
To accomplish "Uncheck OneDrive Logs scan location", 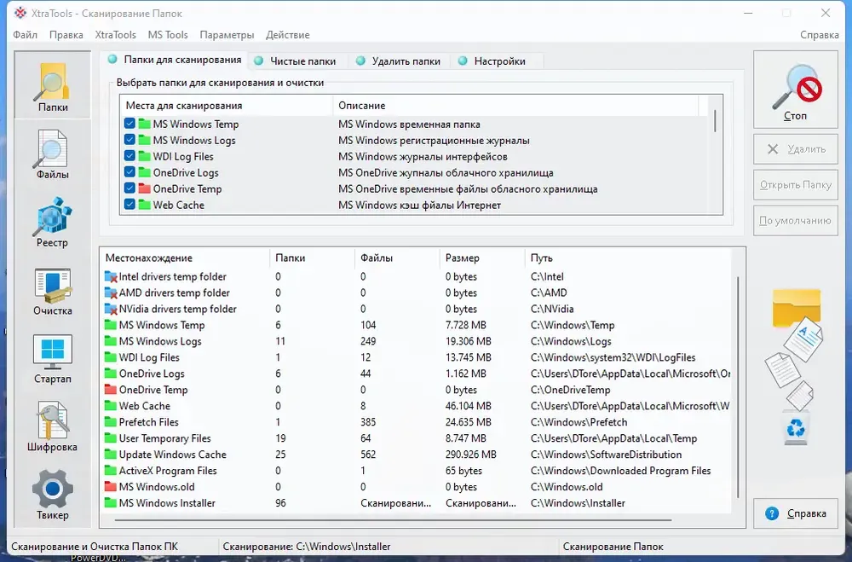I will click(x=130, y=172).
